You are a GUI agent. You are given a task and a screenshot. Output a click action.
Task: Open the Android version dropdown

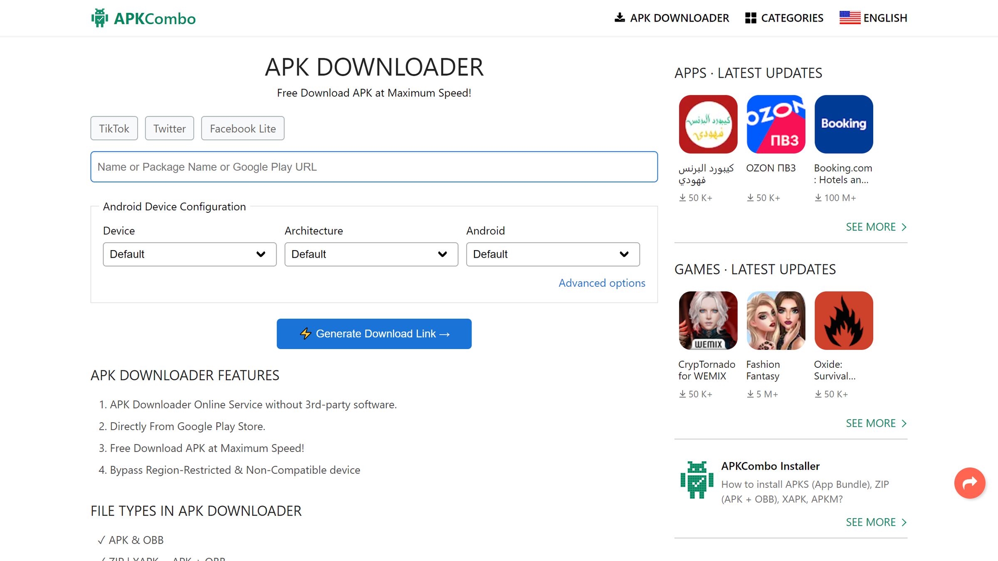(x=553, y=254)
